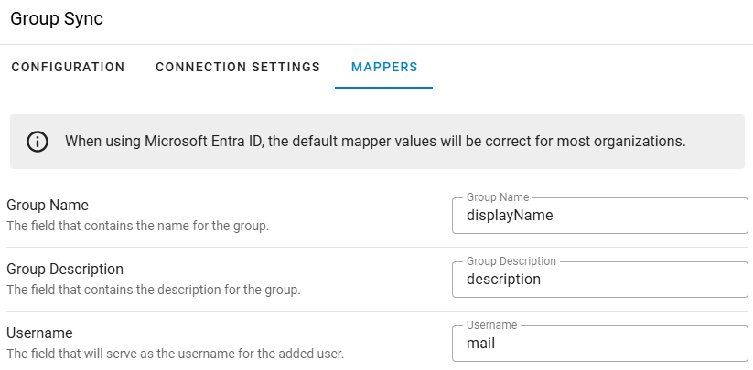Click small floating 'Group Description' label on input border
The image size is (753, 370).
(511, 261)
